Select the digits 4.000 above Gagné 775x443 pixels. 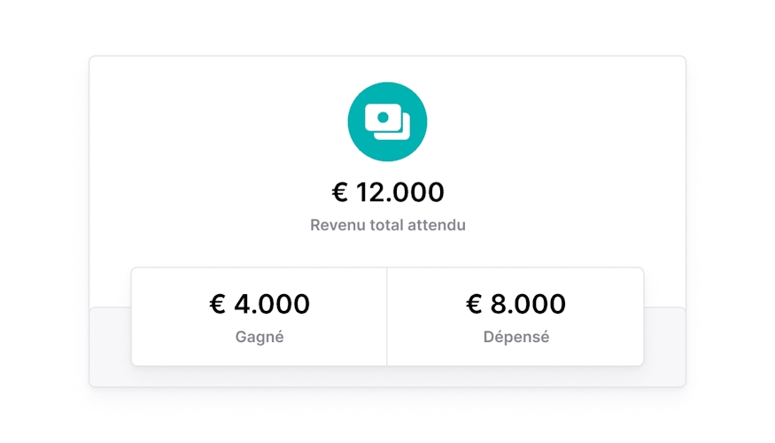coord(272,304)
